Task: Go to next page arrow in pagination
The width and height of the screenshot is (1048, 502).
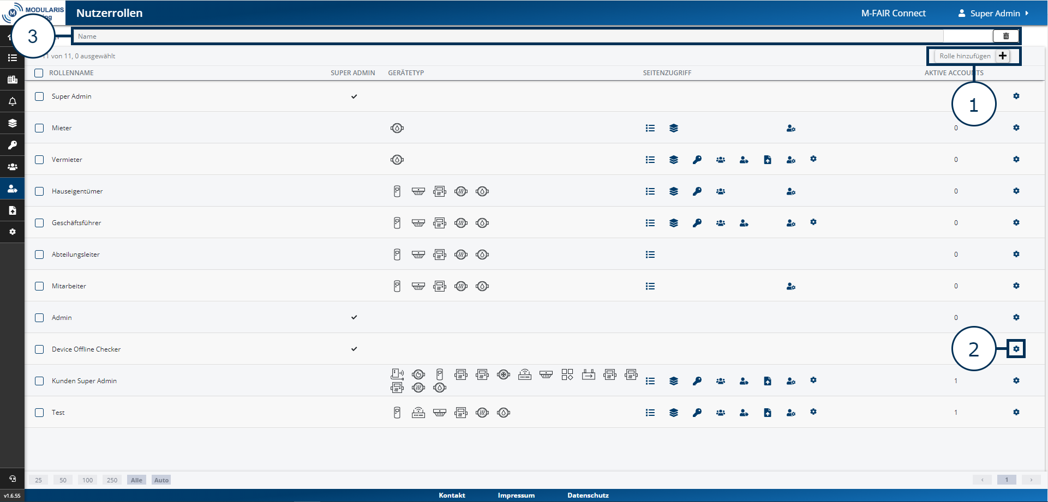Action: pyautogui.click(x=1031, y=480)
